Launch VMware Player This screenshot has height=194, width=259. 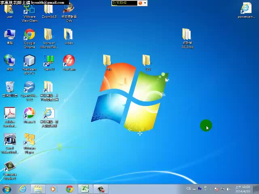pos(30,143)
